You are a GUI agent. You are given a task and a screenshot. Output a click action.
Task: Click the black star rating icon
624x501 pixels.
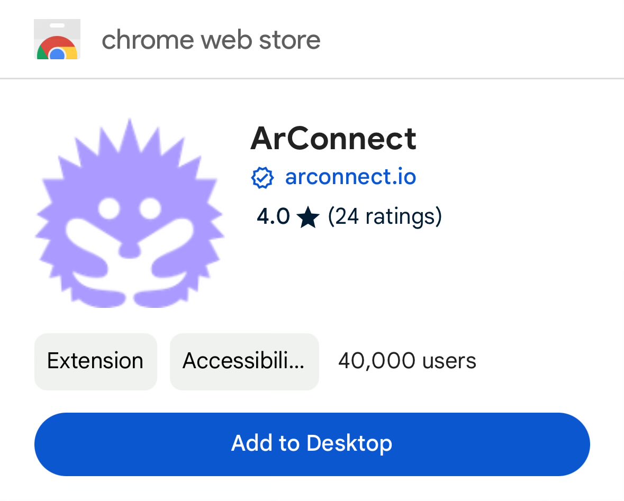pos(308,216)
